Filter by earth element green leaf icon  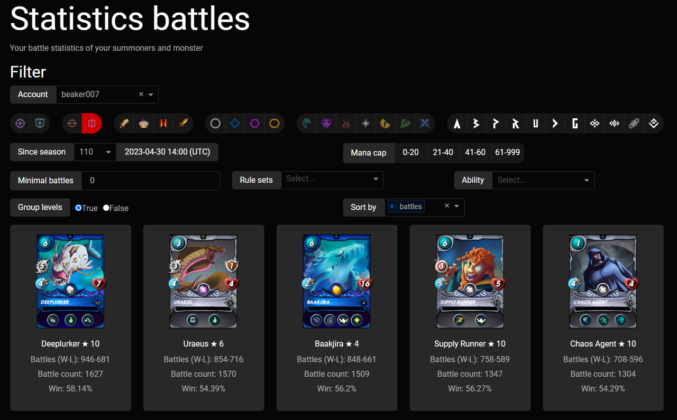tap(405, 124)
